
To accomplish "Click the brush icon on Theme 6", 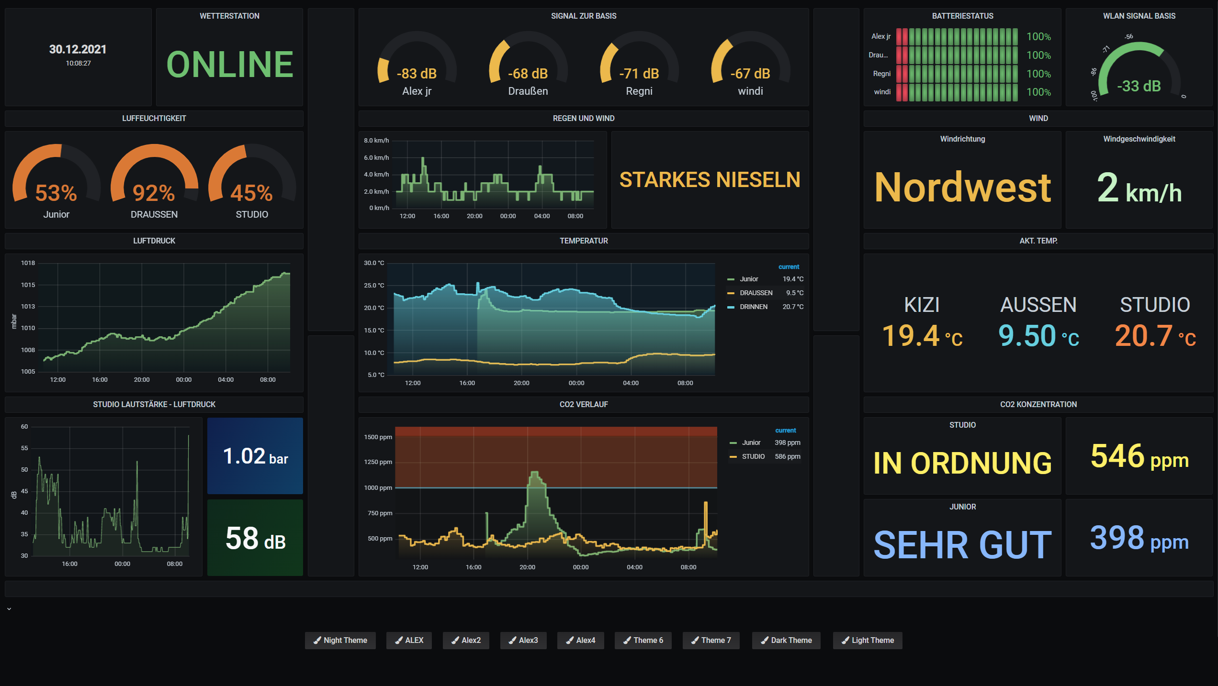I will (627, 641).
